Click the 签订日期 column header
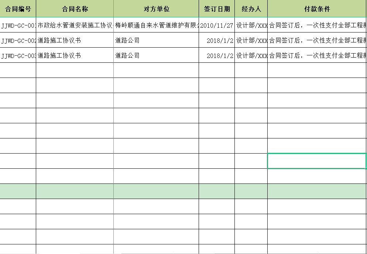This screenshot has width=367, height=254. point(216,8)
